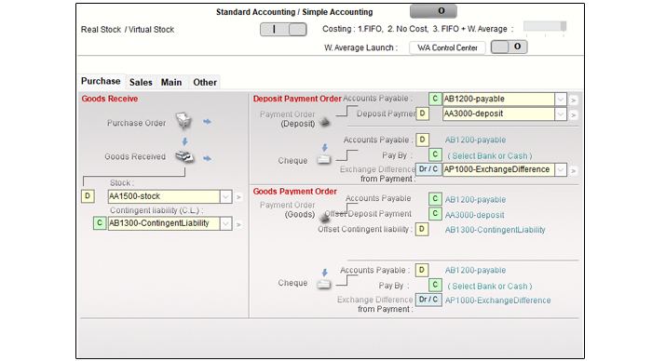The height and width of the screenshot is (361, 652).
Task: Click inside the AA1500-stock field
Action: [x=164, y=196]
